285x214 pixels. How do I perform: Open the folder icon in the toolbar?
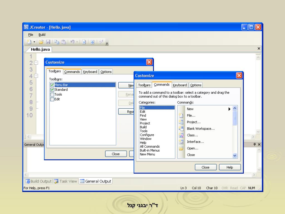[41, 42]
